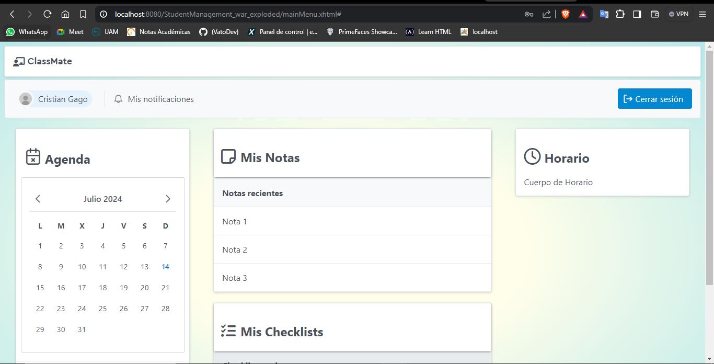
Task: Click the page vertical scrollbar
Action: [x=709, y=167]
